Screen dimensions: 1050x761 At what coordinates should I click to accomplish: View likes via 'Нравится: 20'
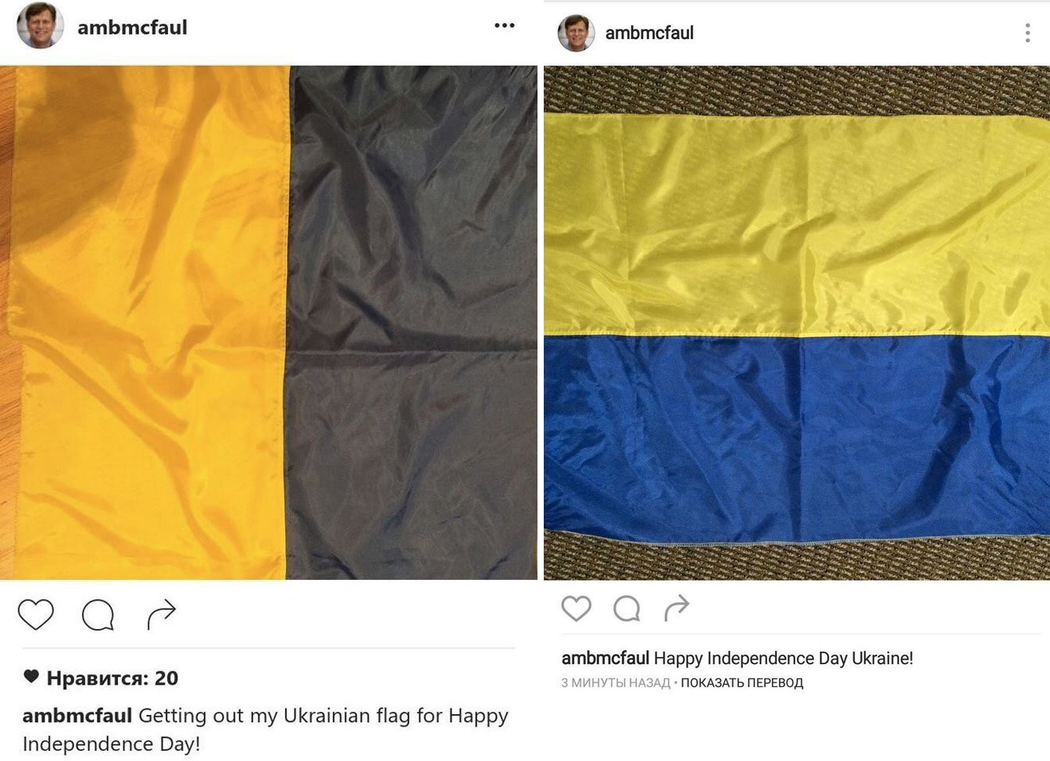112,678
